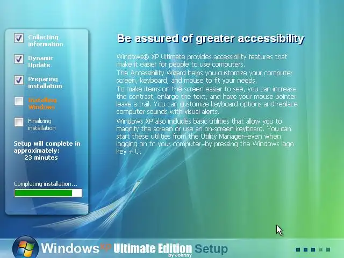Click the 'Windows' word in bottom banner
The width and height of the screenshot is (344, 258).
pos(70,248)
